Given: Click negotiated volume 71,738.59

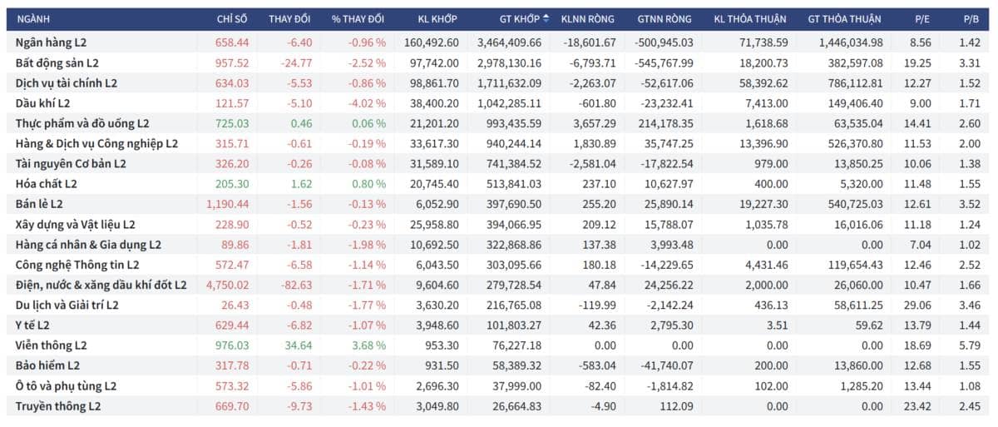Looking at the screenshot, I should [763, 42].
